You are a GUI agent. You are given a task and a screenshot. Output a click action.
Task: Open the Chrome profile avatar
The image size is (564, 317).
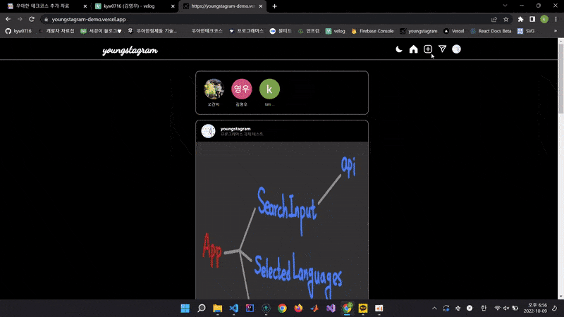[544, 20]
